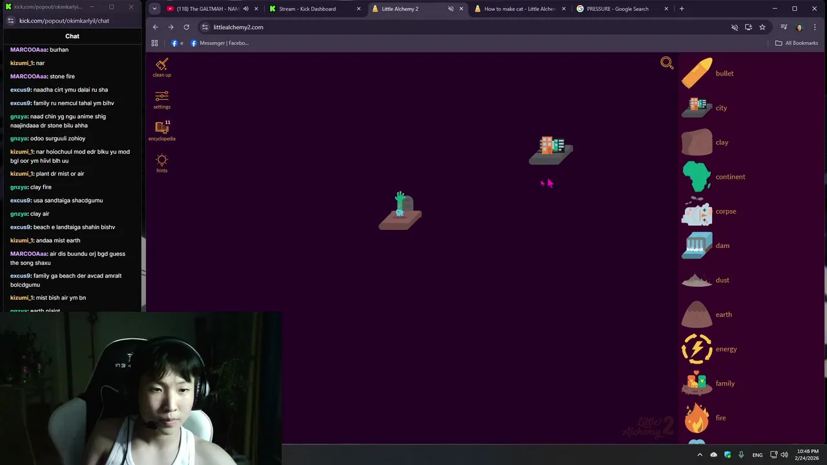Open the encyclopedia book icon
This screenshot has width=827, height=465.
click(162, 127)
